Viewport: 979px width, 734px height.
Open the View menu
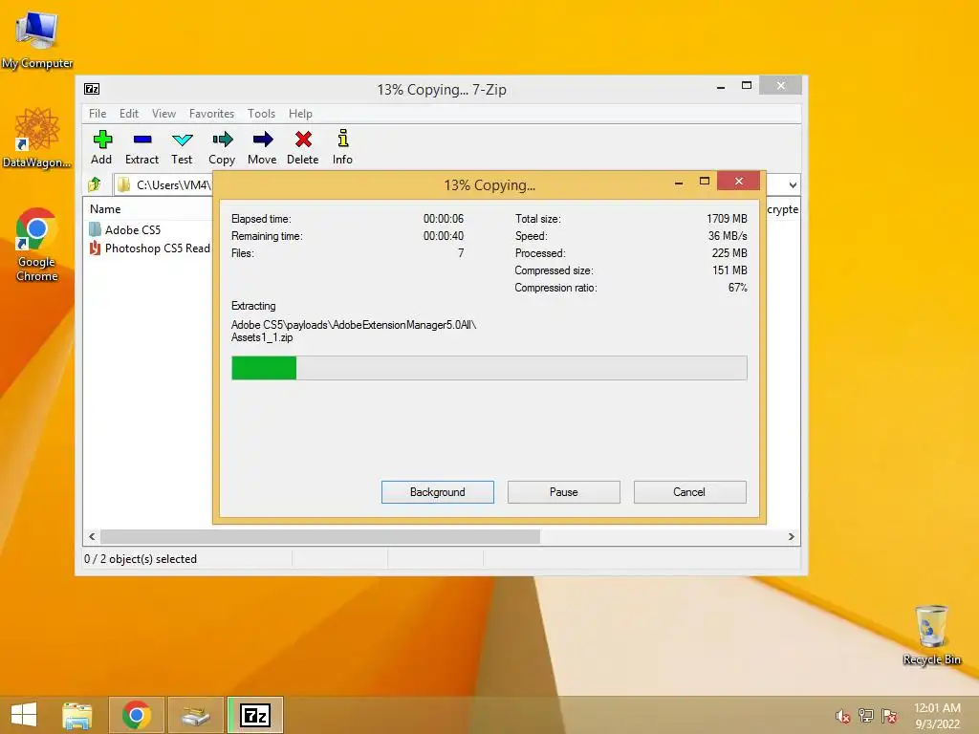164,114
